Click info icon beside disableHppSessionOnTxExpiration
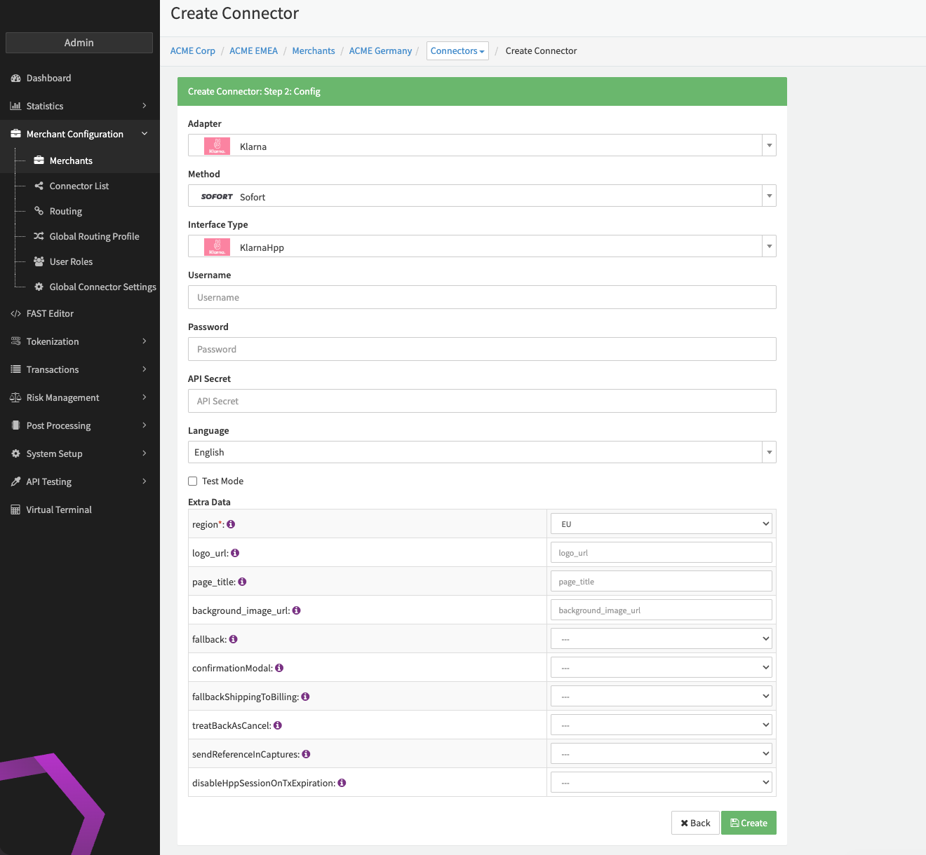926x855 pixels. point(342,783)
